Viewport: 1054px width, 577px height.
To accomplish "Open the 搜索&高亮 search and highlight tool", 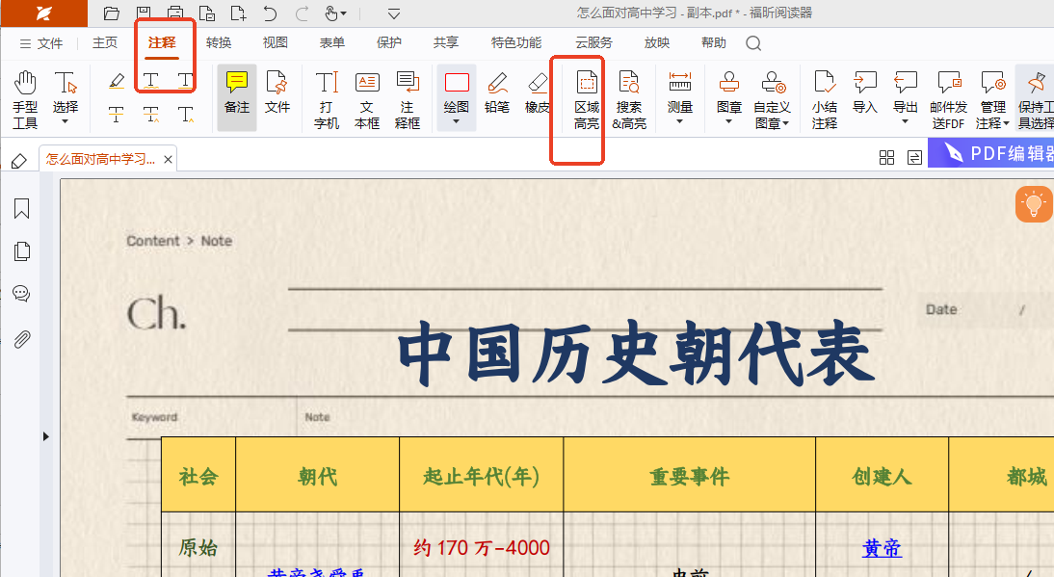I will pyautogui.click(x=629, y=99).
